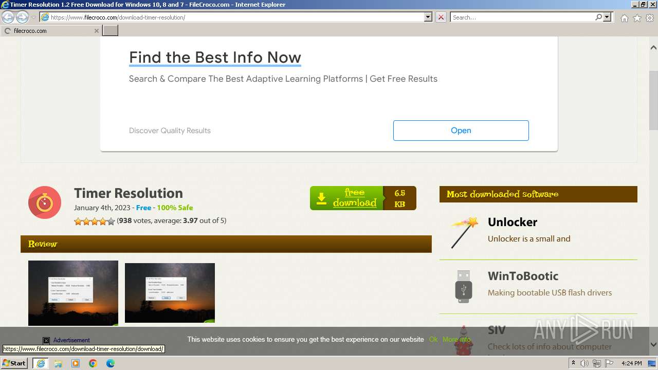Launch Microsoft Edge from the taskbar

click(x=111, y=363)
